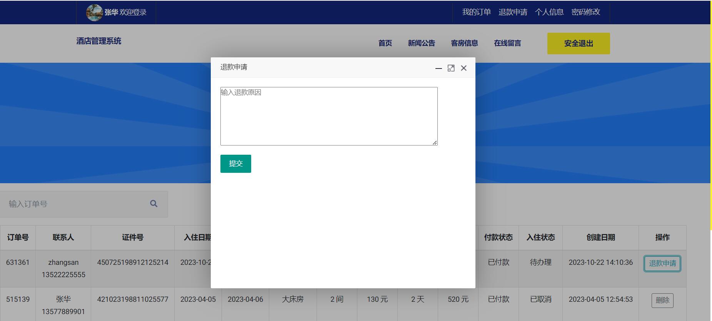Viewport: 712px width, 321px height.
Task: Click the textarea resize handle corner
Action: [435, 142]
